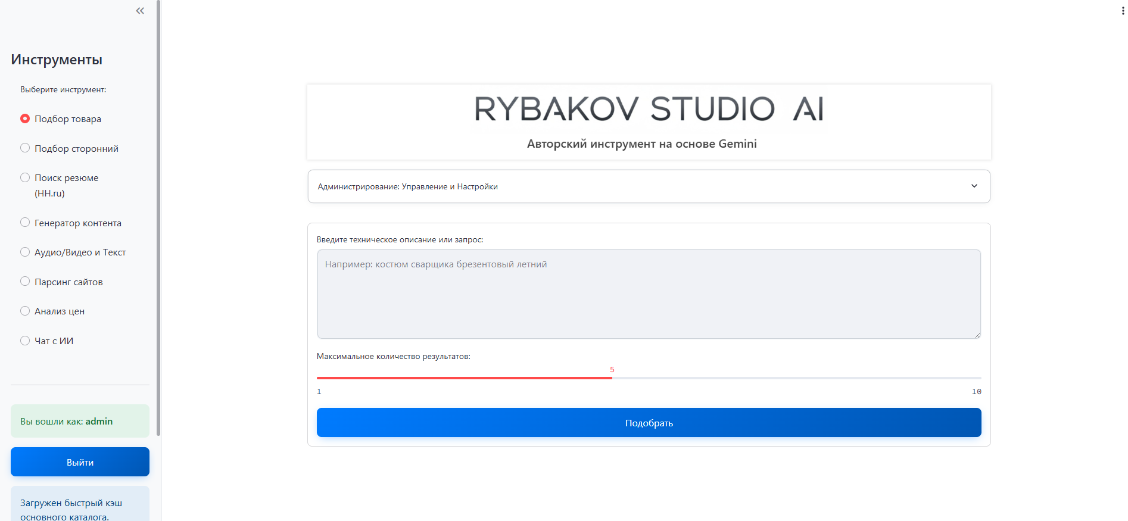
Task: Click the RYBAKOV STUDIO AI logo
Action: coord(648,109)
